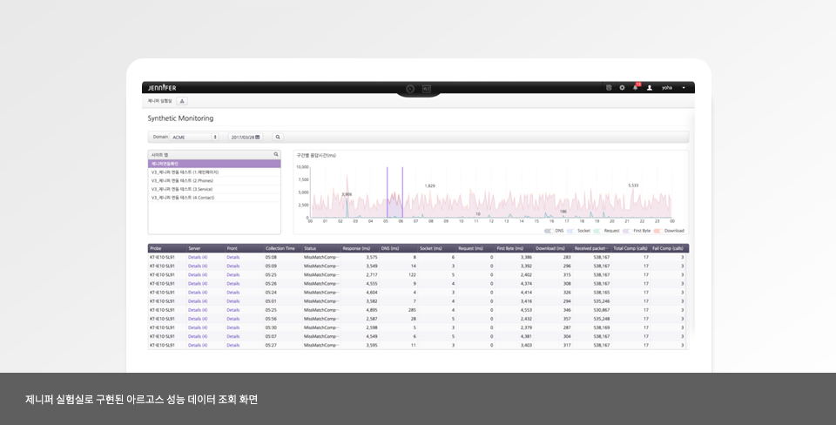Click the user profile icon beside yoha
Image resolution: width=836 pixels, height=425 pixels.
click(x=650, y=88)
